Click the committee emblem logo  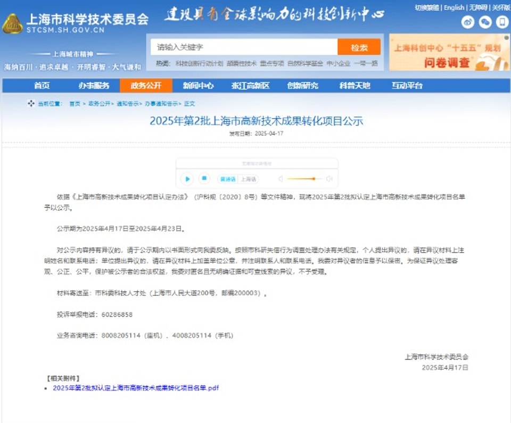point(12,23)
